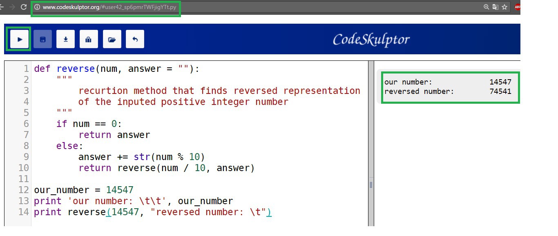Open the suitcase tools icon
The height and width of the screenshot is (236, 558).
pyautogui.click(x=89, y=39)
